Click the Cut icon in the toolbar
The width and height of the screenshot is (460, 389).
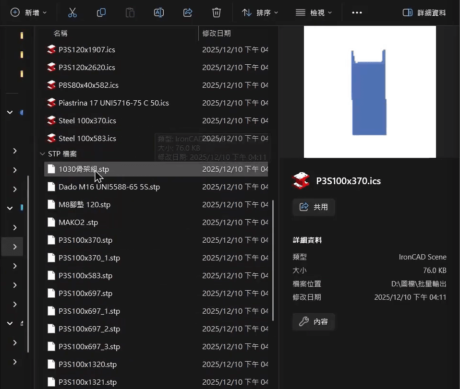73,12
